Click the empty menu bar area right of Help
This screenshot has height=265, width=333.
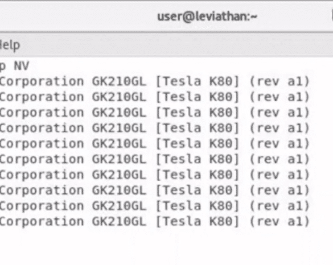pos(176,45)
